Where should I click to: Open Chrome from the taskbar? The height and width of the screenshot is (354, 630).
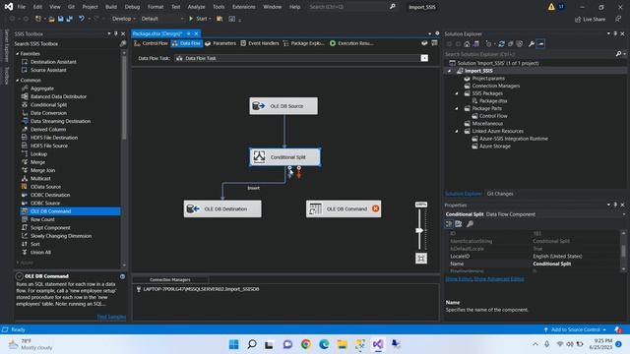(x=306, y=344)
